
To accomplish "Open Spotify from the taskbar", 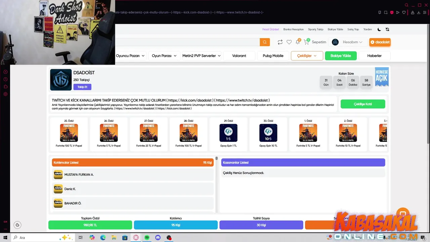I will click(147, 238).
